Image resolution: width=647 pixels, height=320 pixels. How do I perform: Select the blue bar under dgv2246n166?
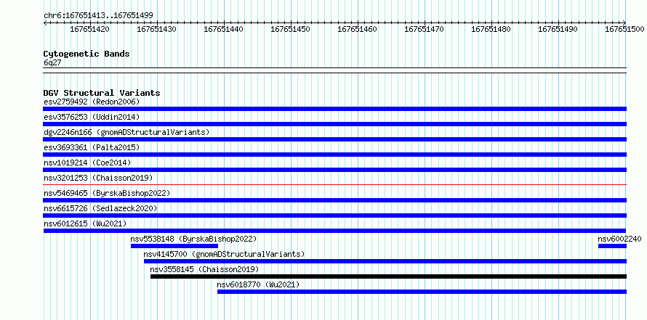click(334, 139)
